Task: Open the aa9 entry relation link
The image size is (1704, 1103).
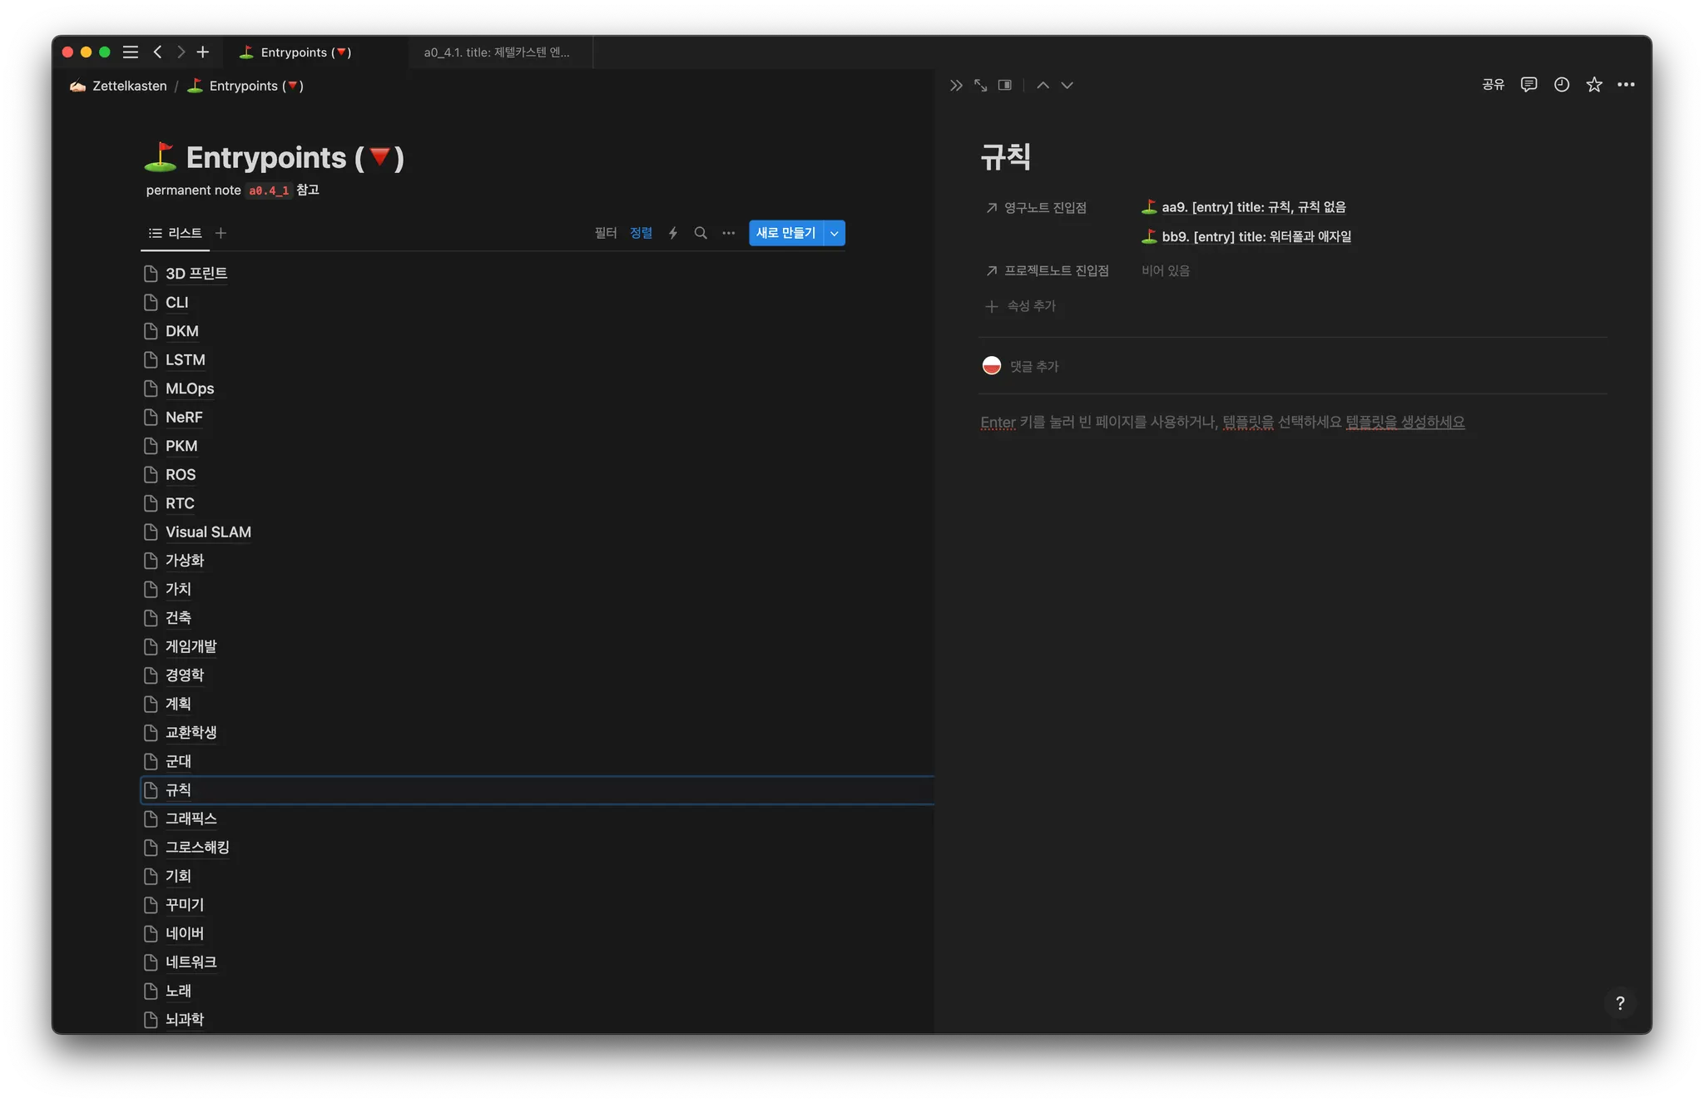Action: (1253, 207)
